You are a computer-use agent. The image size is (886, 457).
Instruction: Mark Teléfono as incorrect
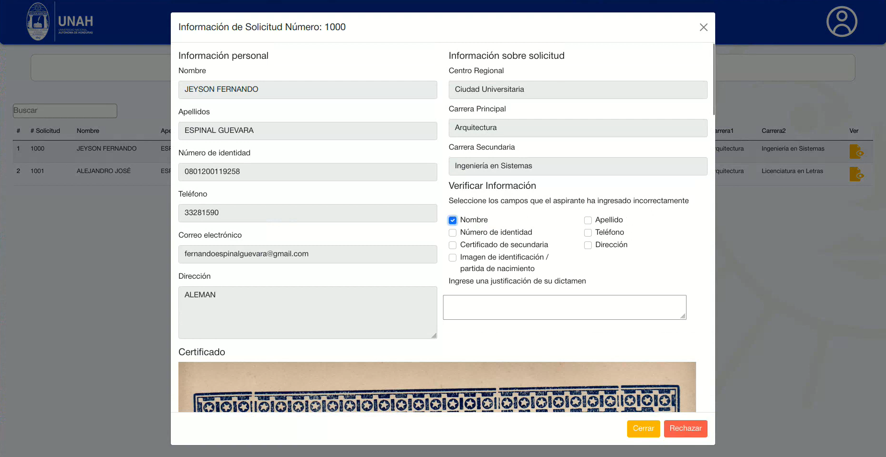tap(588, 233)
